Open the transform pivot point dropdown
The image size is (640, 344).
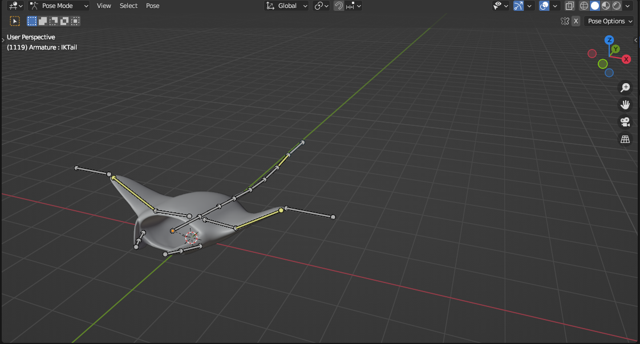[x=321, y=6]
